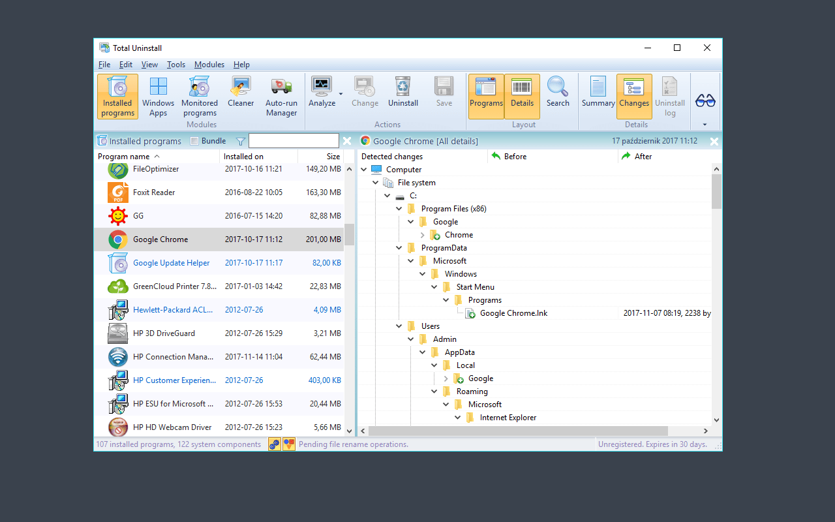Select Google Update Helper in the list
Image resolution: width=835 pixels, height=522 pixels.
click(x=171, y=263)
